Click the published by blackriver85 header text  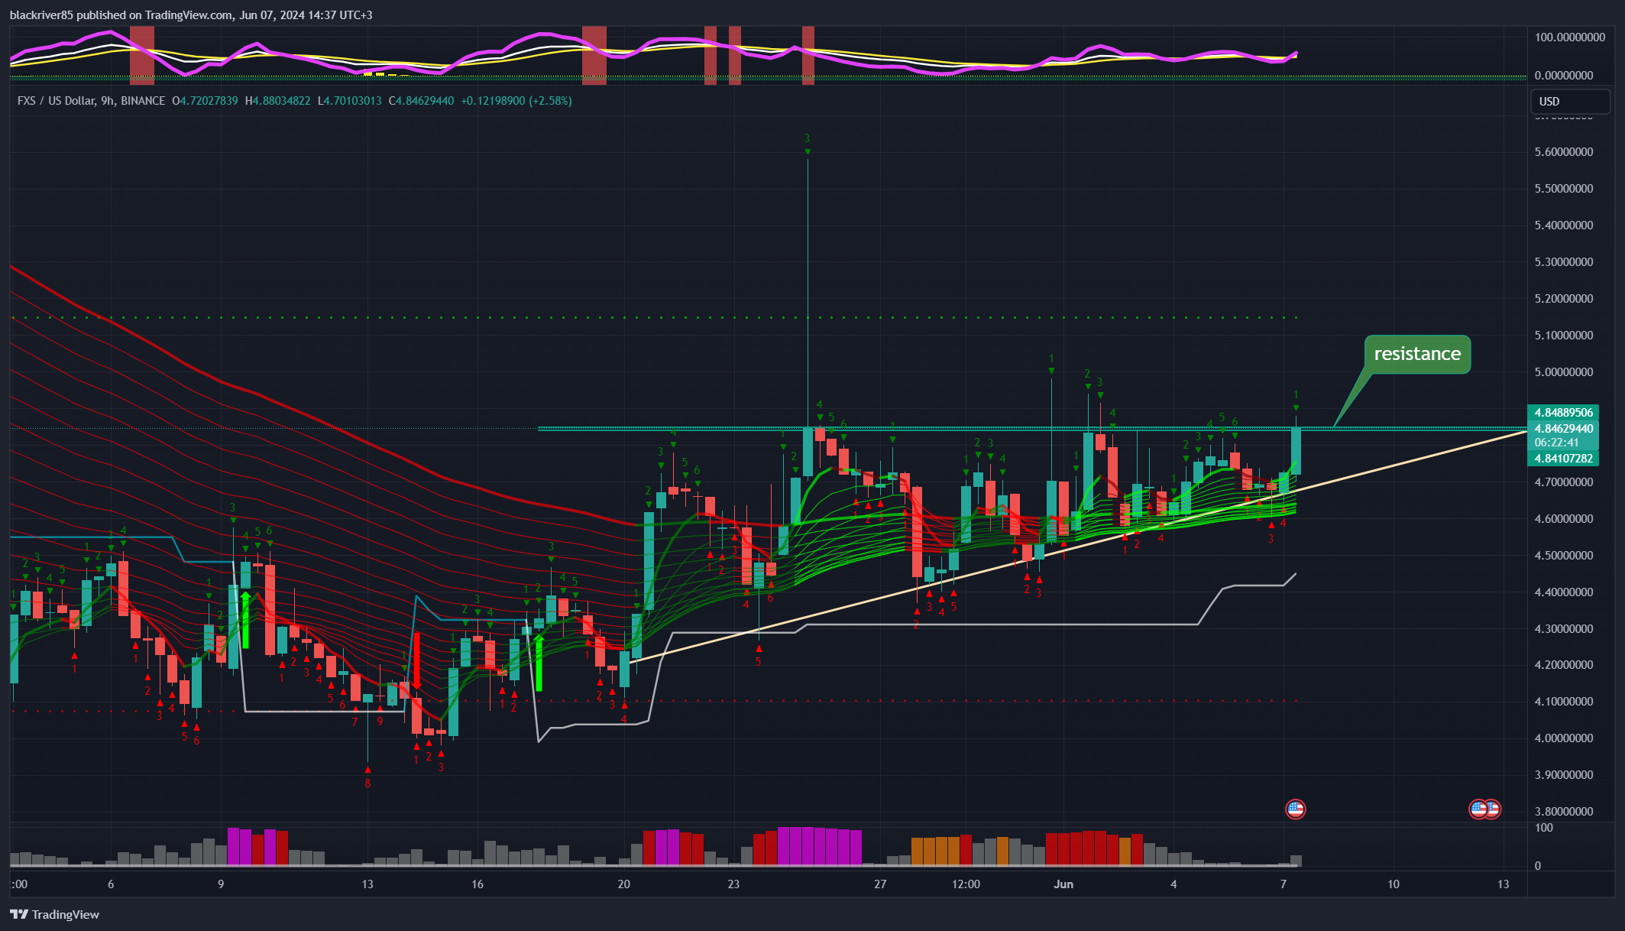191,15
